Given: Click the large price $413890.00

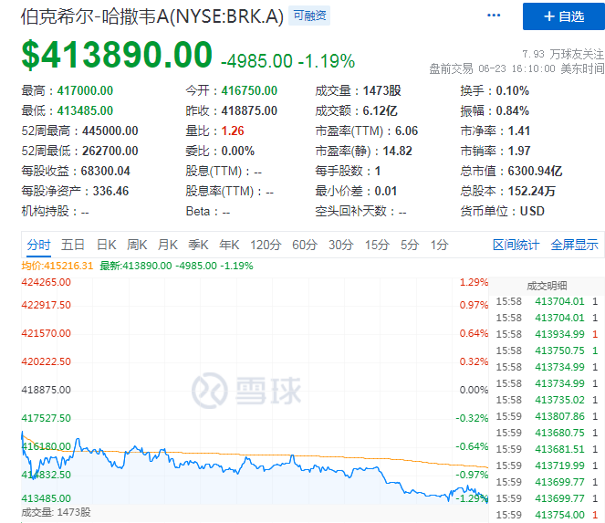Looking at the screenshot, I should click(x=117, y=55).
